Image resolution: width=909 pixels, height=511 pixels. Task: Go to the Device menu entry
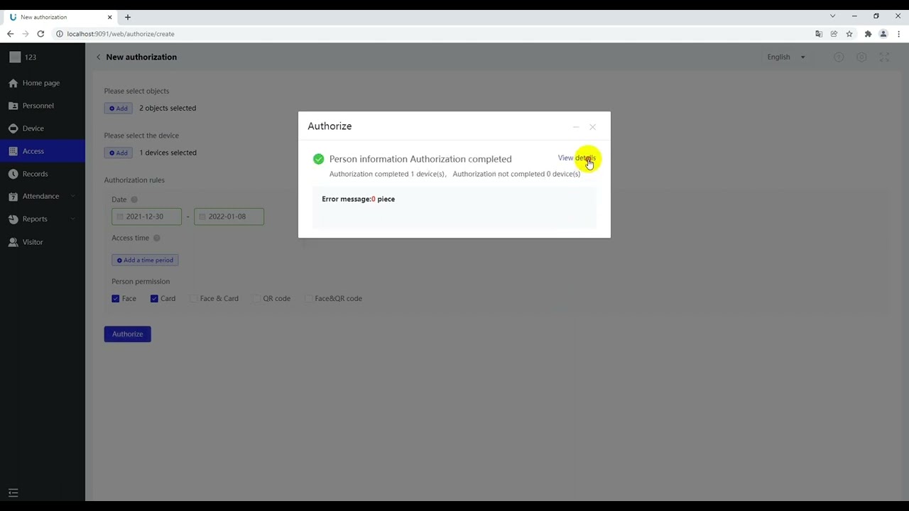pos(42,128)
